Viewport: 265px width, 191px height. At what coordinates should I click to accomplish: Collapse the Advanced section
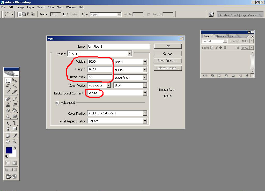(57, 103)
